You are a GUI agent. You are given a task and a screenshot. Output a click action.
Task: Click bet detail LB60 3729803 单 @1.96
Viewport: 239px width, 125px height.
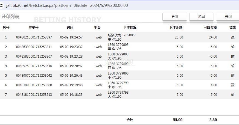[118, 47]
